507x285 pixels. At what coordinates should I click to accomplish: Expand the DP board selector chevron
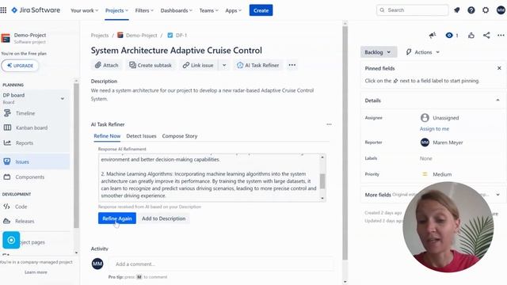[x=63, y=98]
